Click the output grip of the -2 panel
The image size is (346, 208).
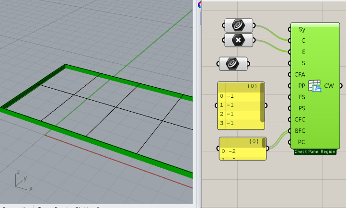268,148
